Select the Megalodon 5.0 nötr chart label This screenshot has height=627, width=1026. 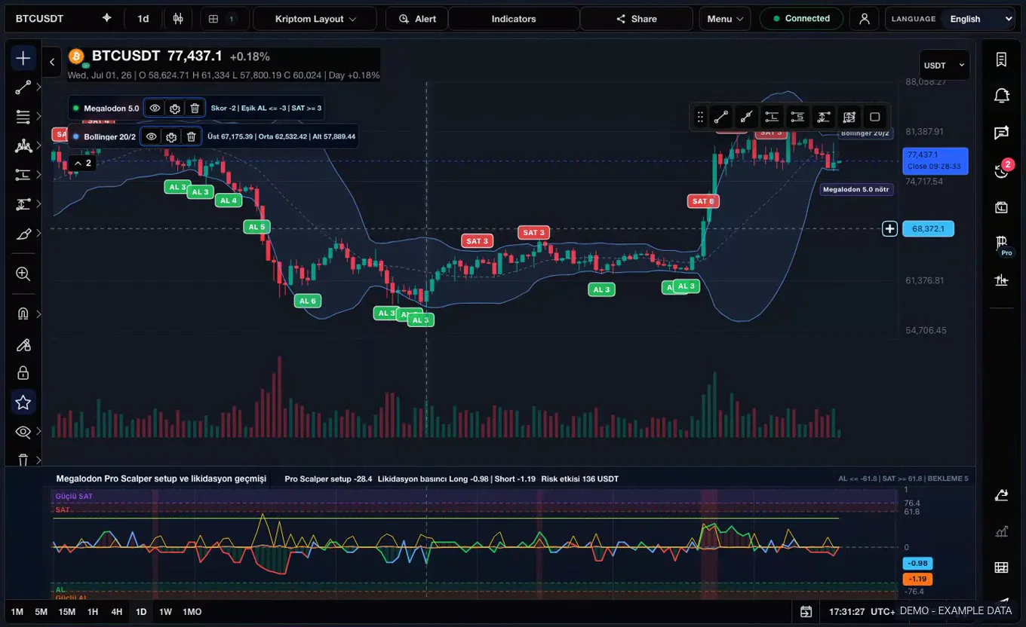coord(857,189)
